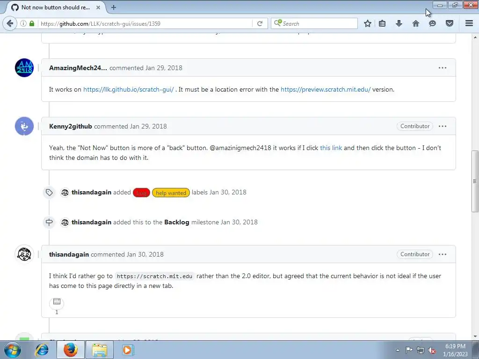The height and width of the screenshot is (359, 479).
Task: Click the muted volume tray icon
Action: coord(432,350)
